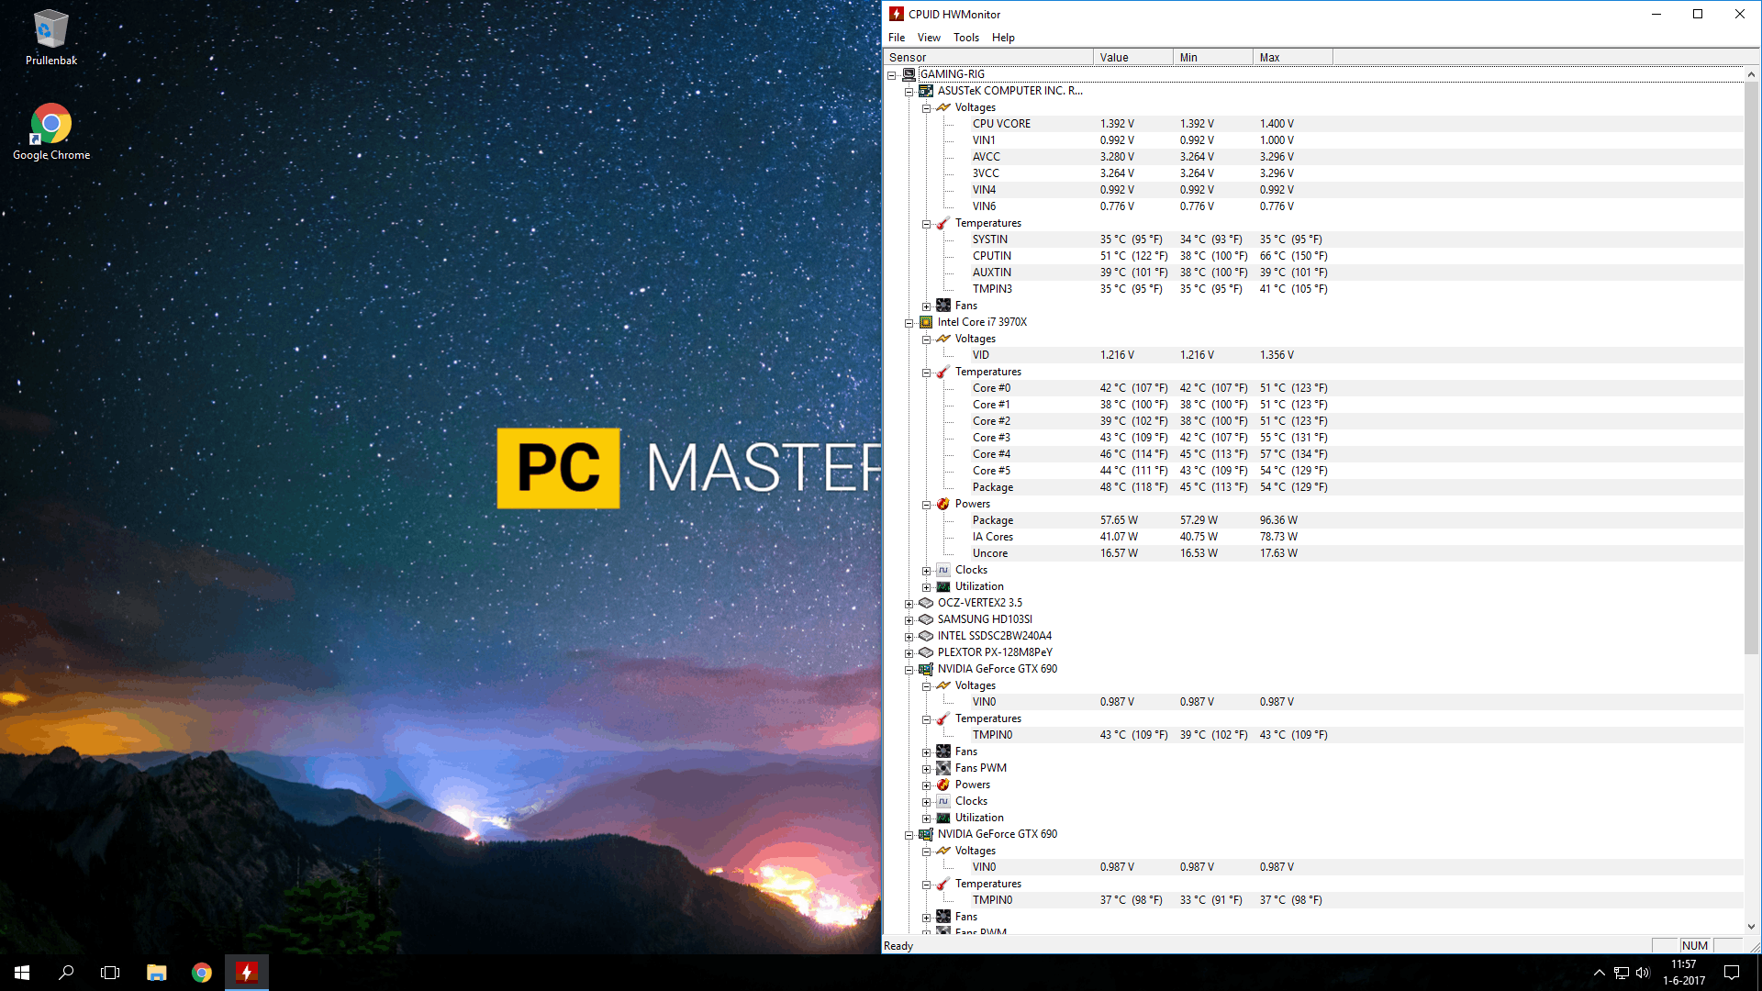Open HWMonitor from the taskbar
Image resolution: width=1762 pixels, height=991 pixels.
tap(246, 972)
